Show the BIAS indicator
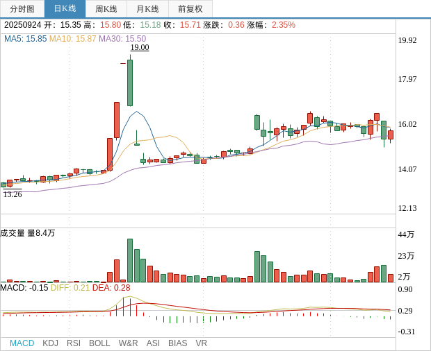431x351 pixels. coord(177,343)
